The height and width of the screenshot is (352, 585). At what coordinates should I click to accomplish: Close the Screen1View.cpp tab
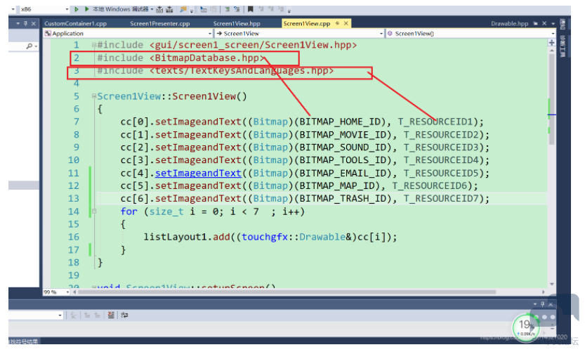(346, 23)
